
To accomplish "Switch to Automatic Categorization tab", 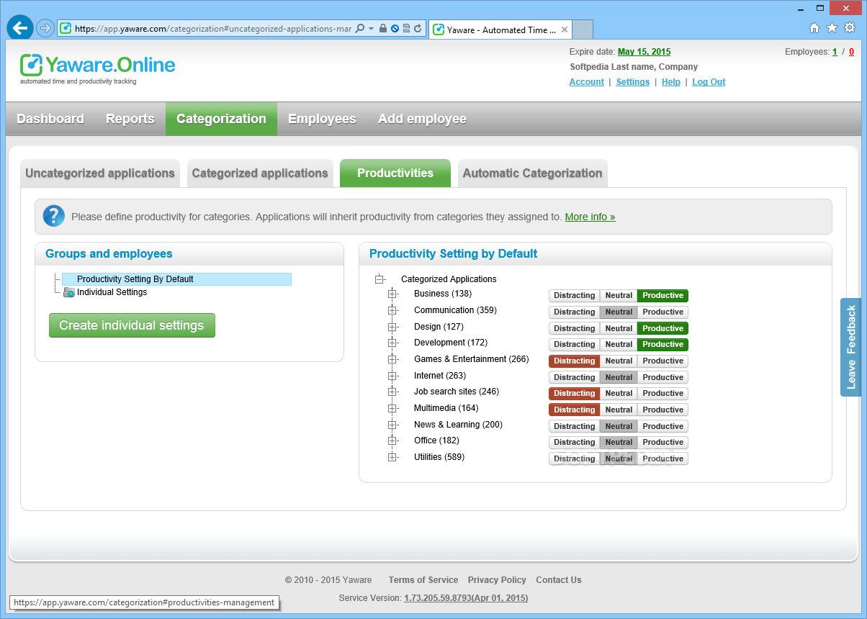I will pos(532,173).
